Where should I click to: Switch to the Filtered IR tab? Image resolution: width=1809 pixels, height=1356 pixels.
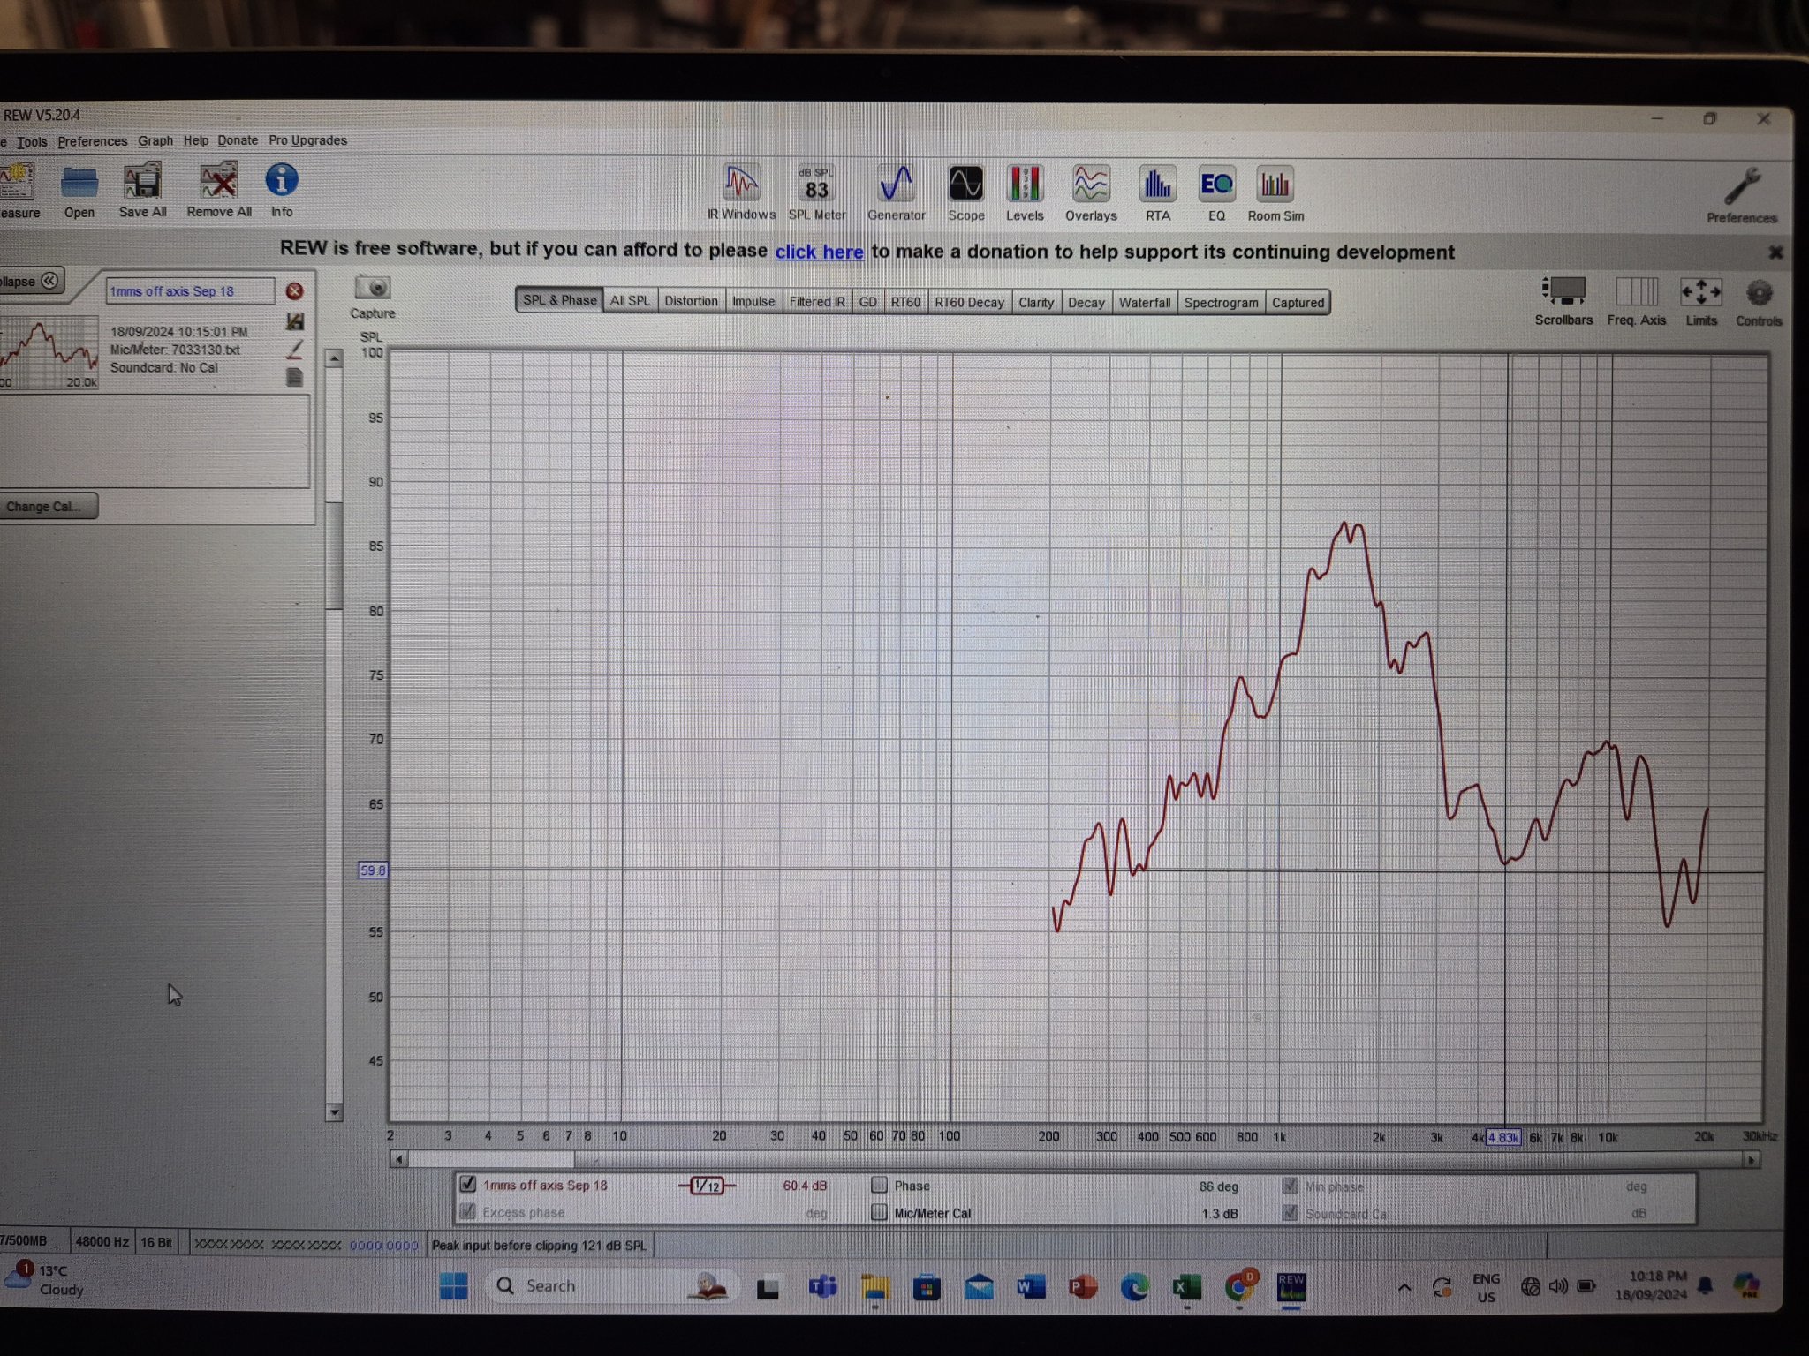(817, 302)
